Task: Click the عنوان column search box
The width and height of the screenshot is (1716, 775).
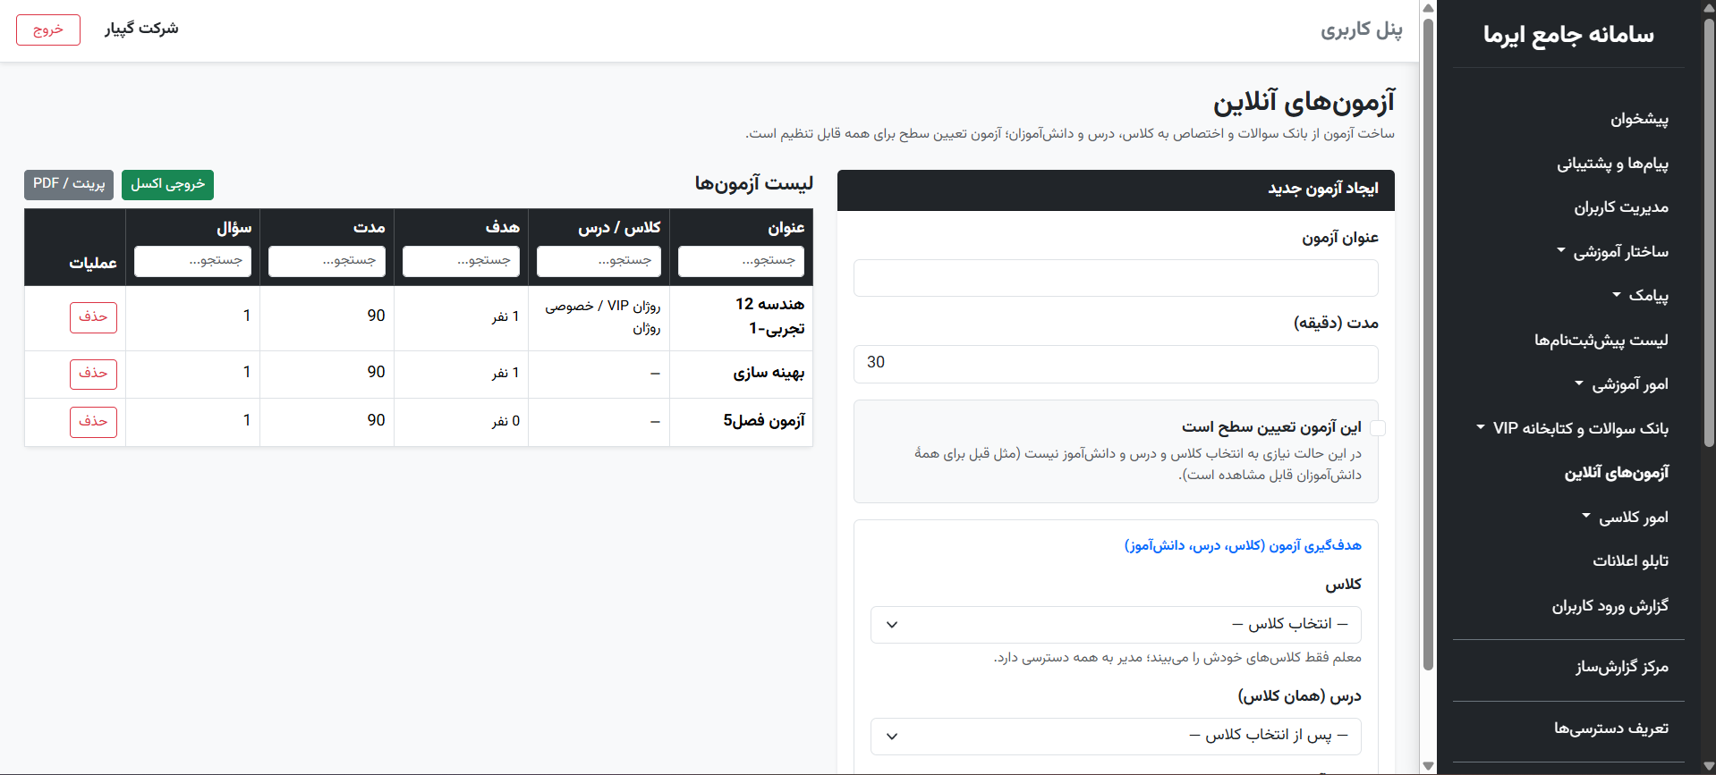Action: click(741, 261)
